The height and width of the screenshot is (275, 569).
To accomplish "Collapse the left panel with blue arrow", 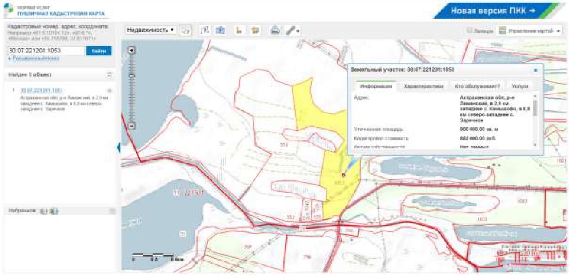I will tap(119, 147).
